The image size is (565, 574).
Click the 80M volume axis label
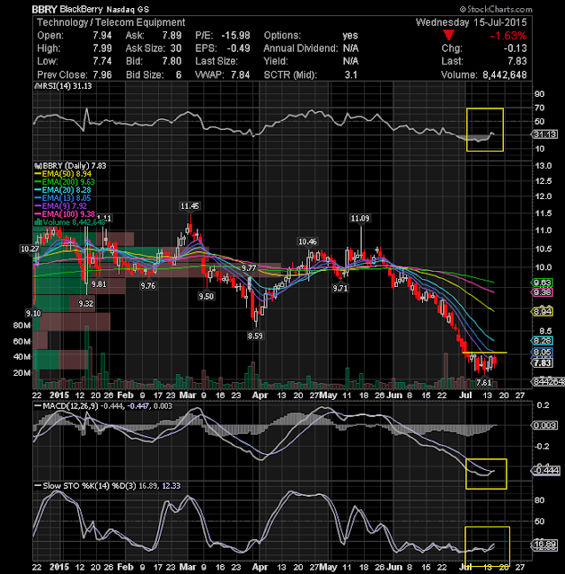[22, 325]
